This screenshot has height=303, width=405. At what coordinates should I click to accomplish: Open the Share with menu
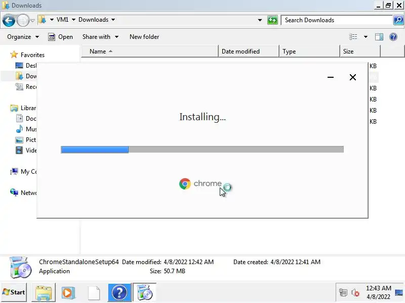click(100, 37)
